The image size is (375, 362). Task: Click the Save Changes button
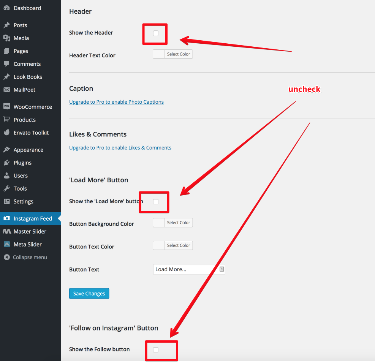tap(89, 293)
